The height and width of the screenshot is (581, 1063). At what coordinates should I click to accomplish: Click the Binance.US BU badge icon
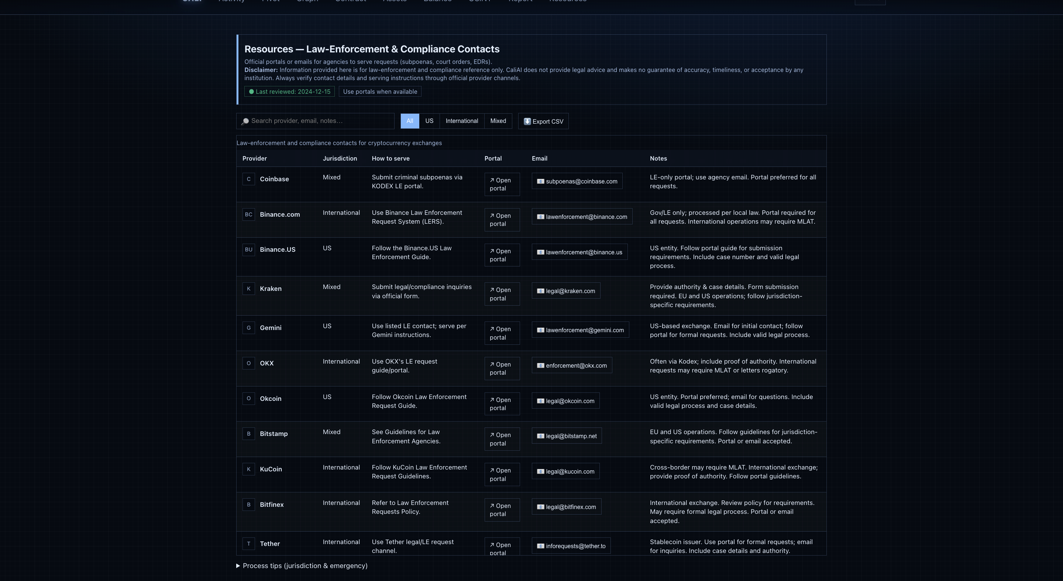pos(248,250)
